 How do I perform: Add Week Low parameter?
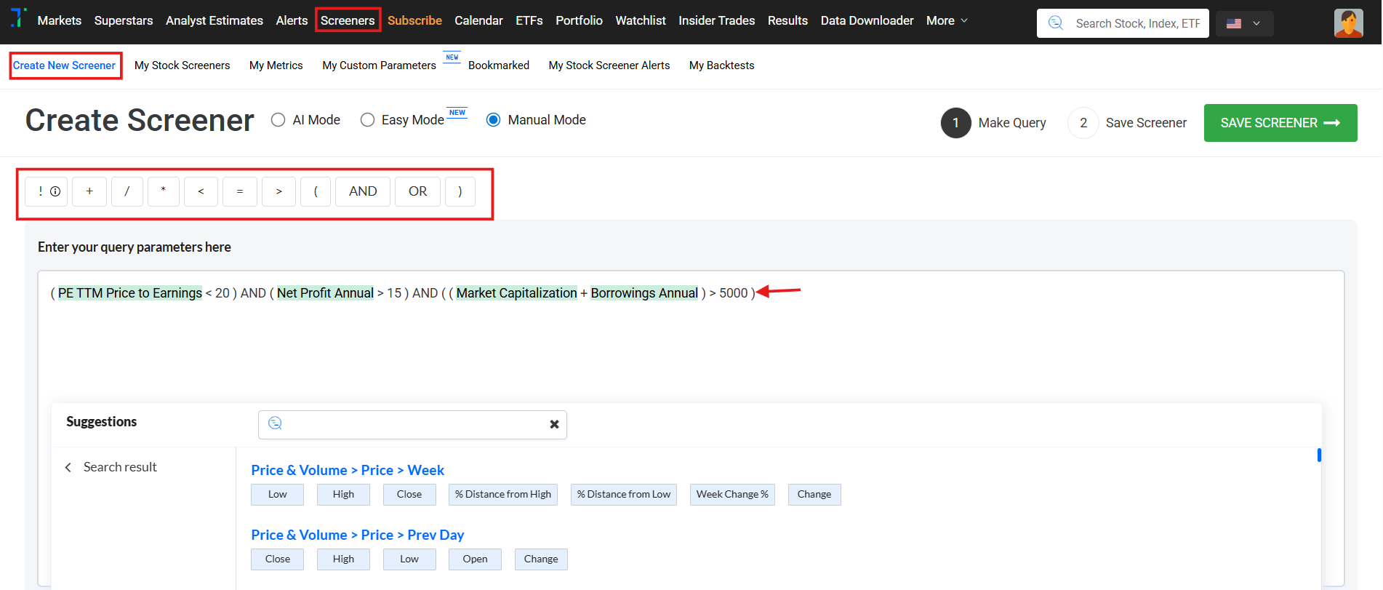click(278, 495)
